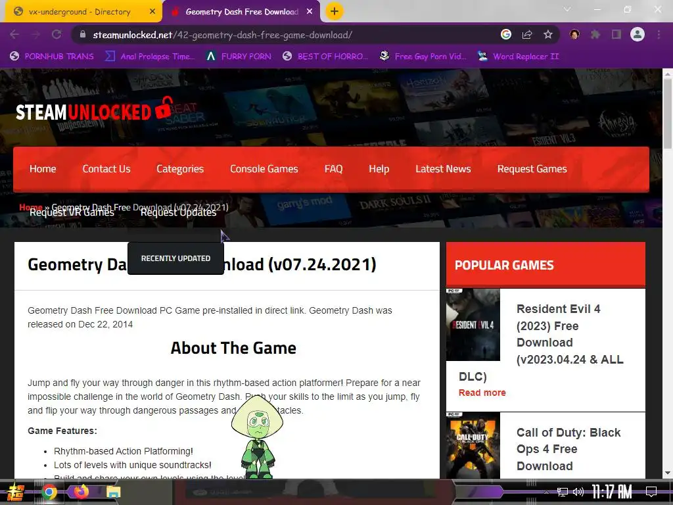Reload the page with the refresh icon

coord(57,35)
